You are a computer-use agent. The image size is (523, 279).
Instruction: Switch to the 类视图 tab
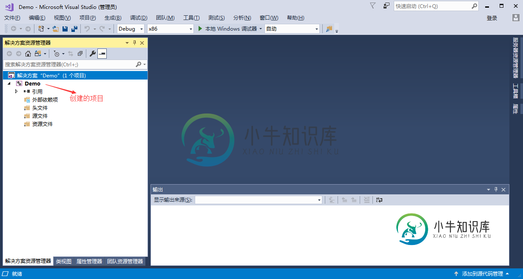(x=64, y=261)
